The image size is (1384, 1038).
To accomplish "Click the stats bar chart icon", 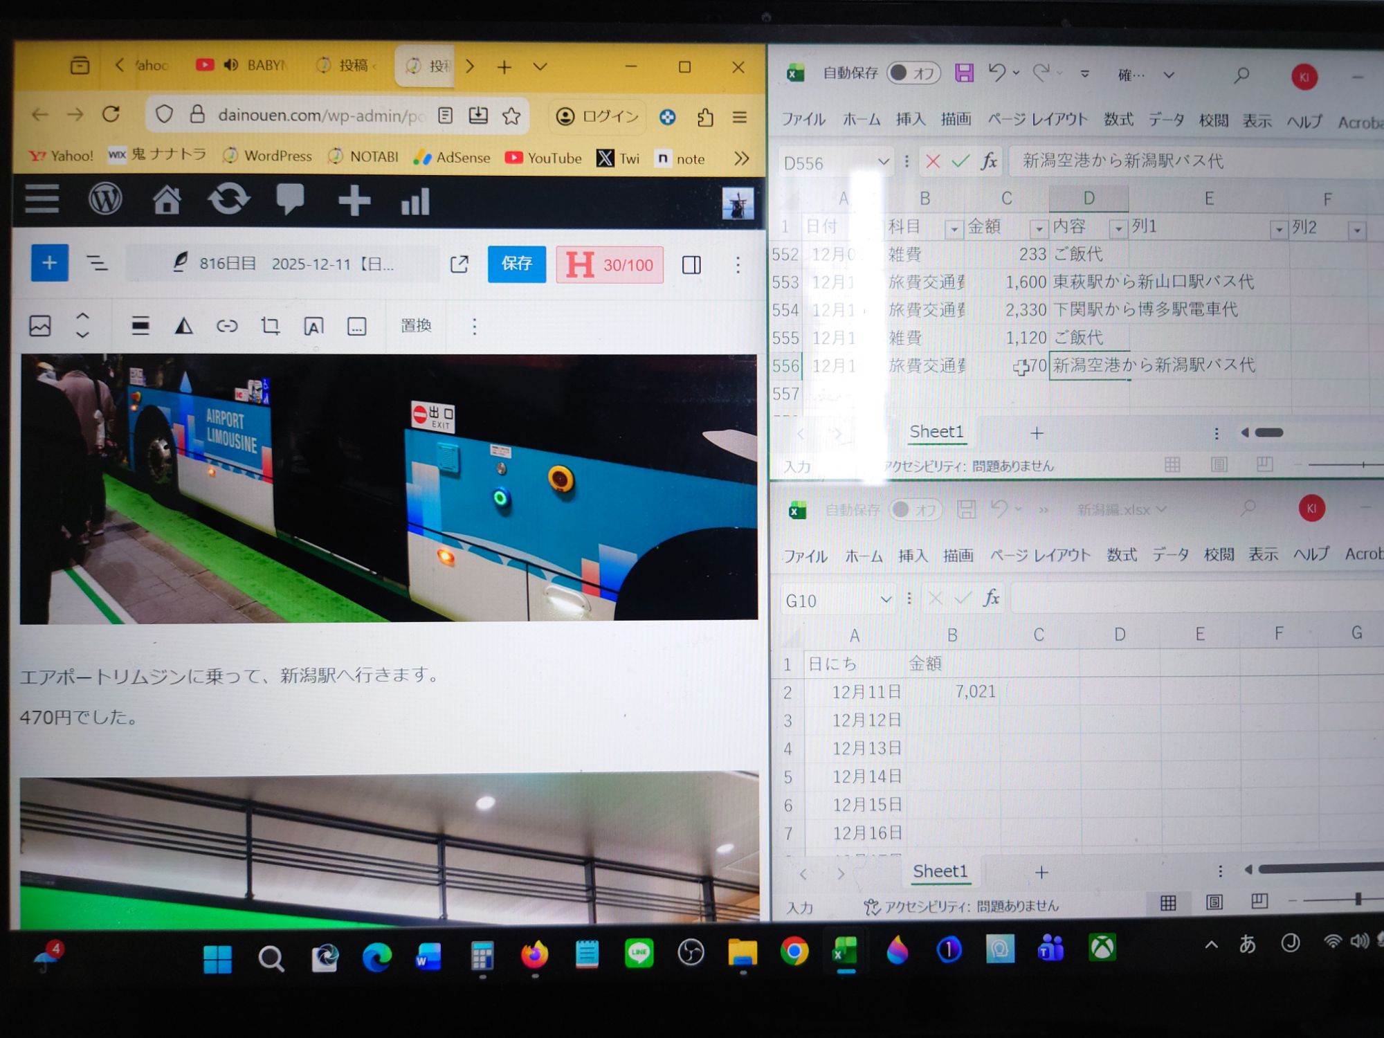I will (x=415, y=201).
